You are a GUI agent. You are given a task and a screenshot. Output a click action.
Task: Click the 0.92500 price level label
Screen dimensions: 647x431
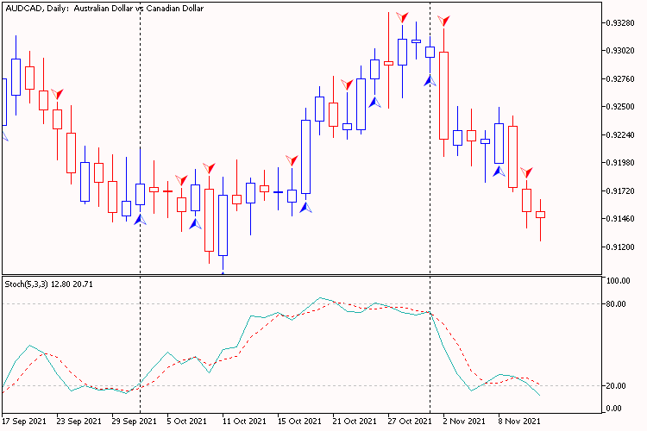pos(620,107)
